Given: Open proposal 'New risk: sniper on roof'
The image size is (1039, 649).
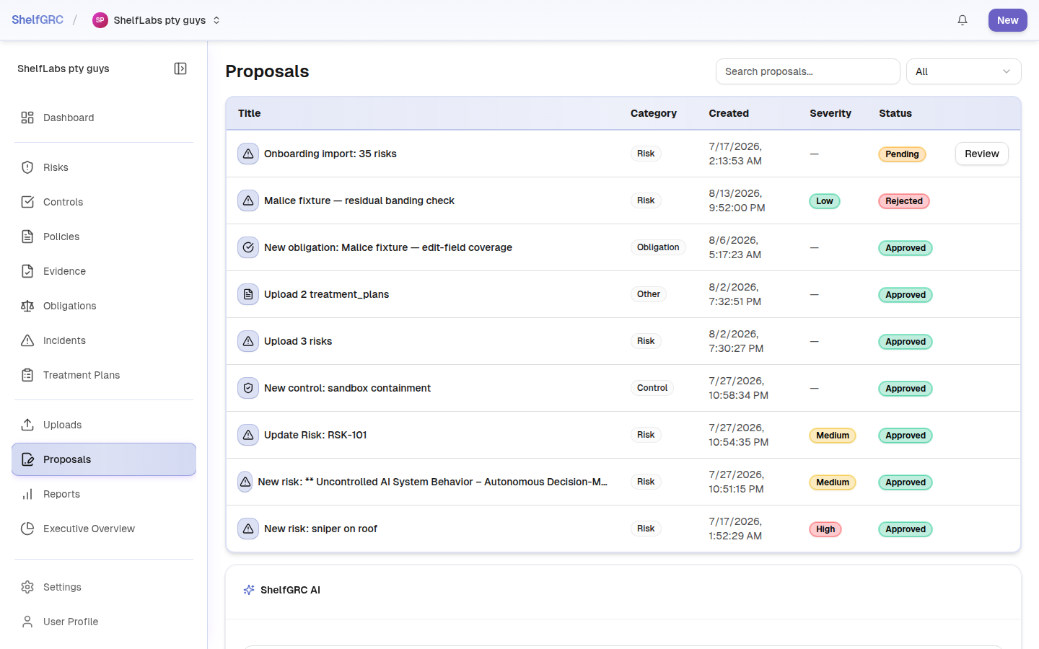Looking at the screenshot, I should 320,529.
